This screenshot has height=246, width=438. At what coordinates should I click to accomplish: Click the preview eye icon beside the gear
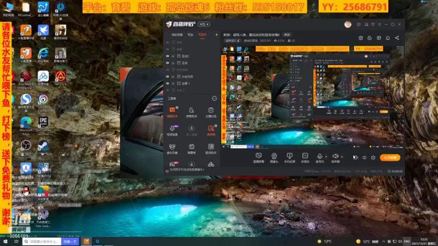(x=365, y=158)
